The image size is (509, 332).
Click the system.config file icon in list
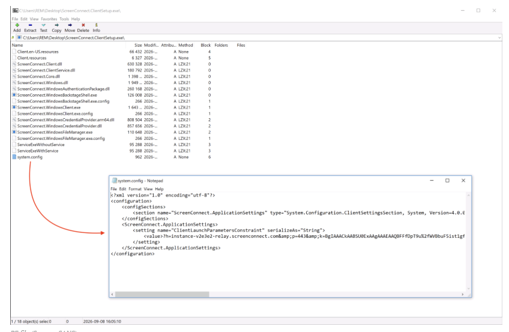[x=14, y=157]
